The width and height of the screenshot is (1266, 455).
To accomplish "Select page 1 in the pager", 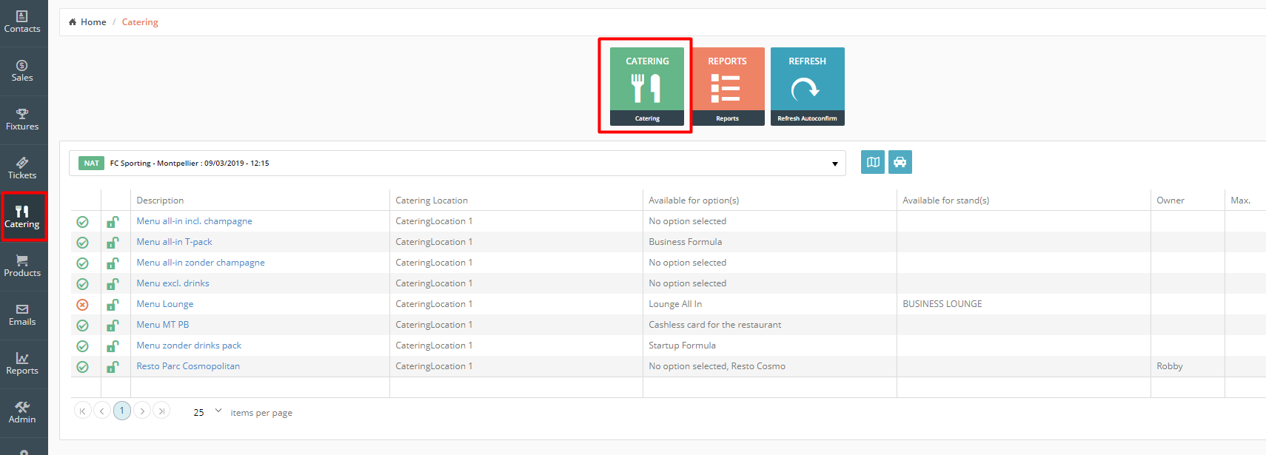I will click(x=122, y=411).
